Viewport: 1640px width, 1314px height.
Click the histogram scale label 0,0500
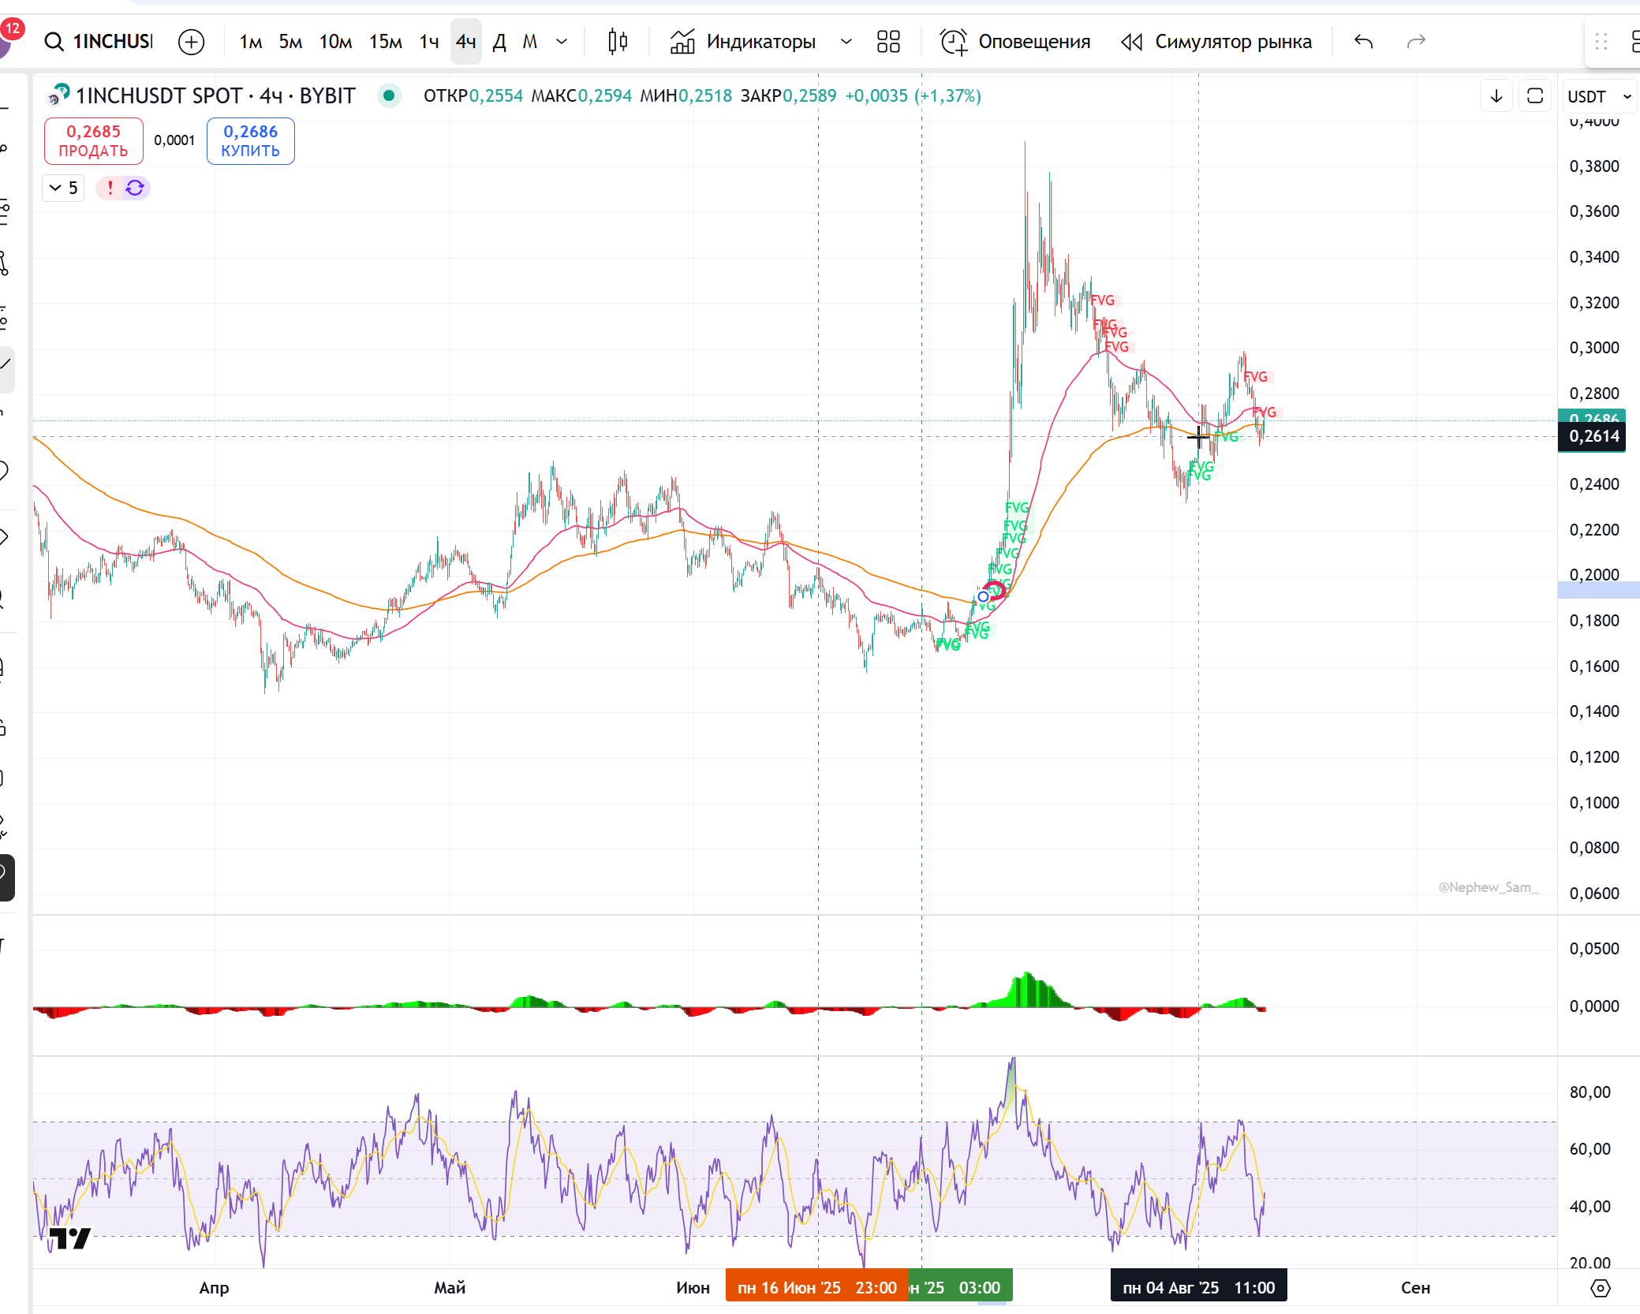coord(1593,949)
